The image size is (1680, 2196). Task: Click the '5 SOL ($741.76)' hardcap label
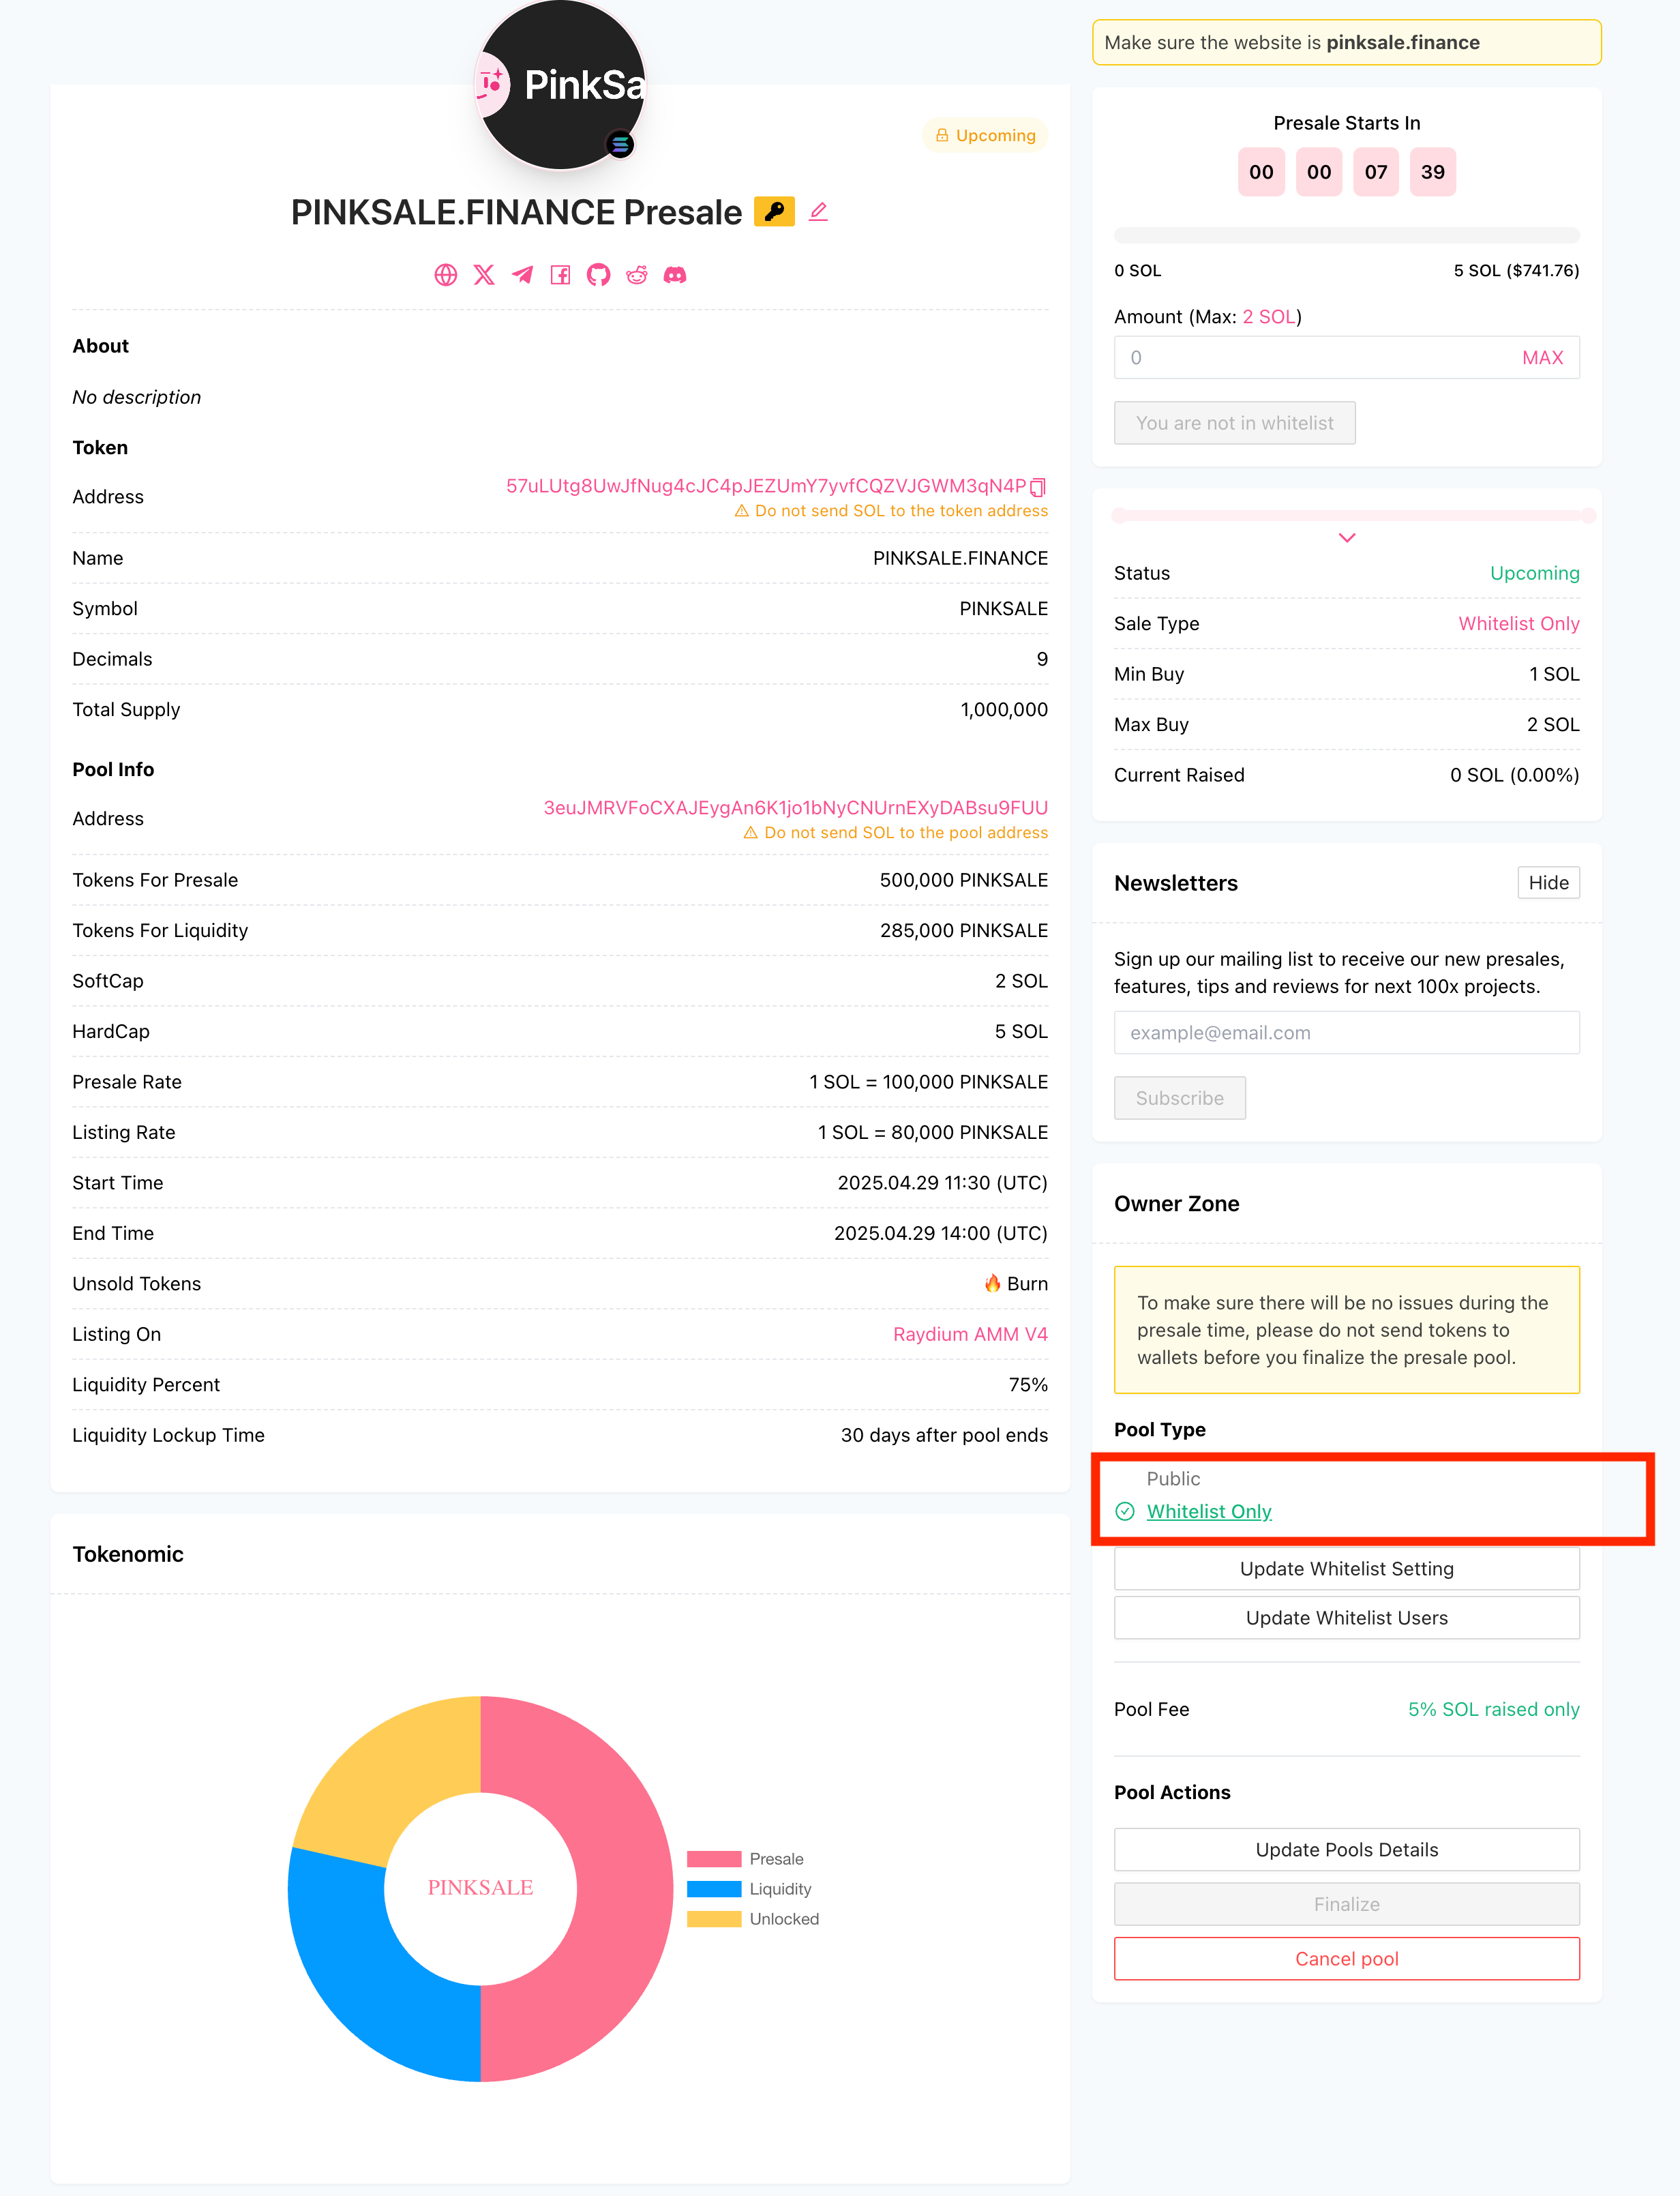point(1516,271)
